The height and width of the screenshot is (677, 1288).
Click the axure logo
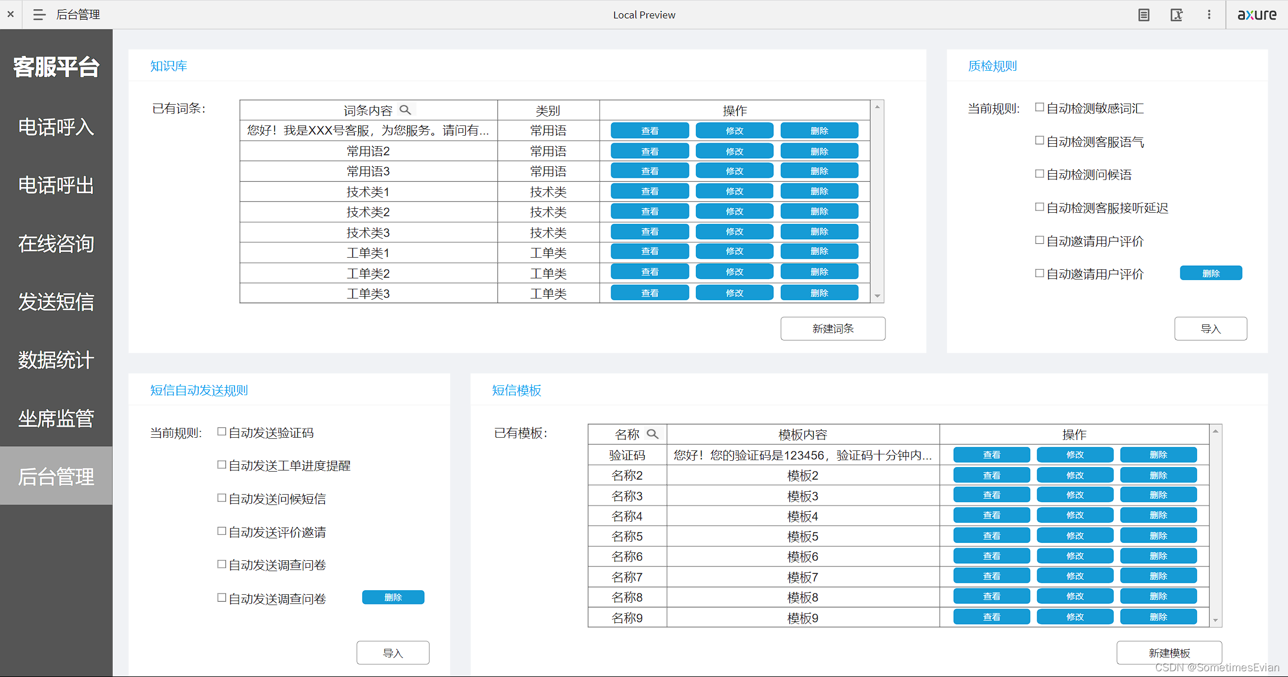tap(1257, 15)
